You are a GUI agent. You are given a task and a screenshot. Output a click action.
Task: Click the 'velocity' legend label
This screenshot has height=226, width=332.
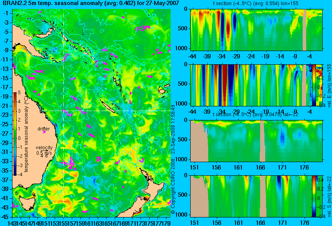[44, 148]
